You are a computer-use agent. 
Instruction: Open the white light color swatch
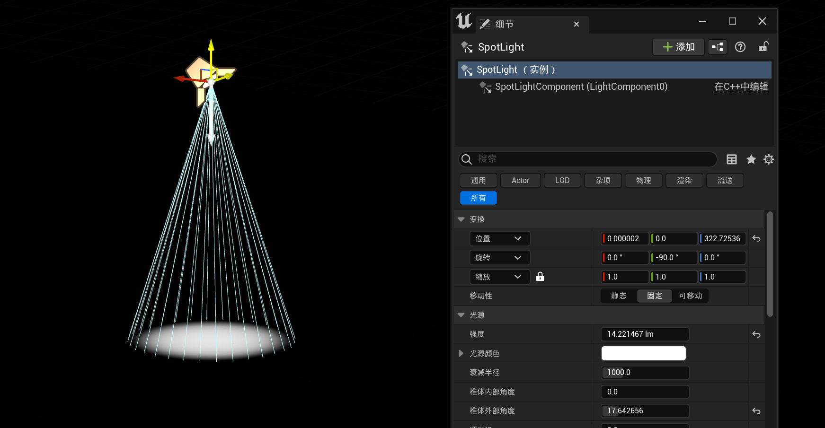643,353
